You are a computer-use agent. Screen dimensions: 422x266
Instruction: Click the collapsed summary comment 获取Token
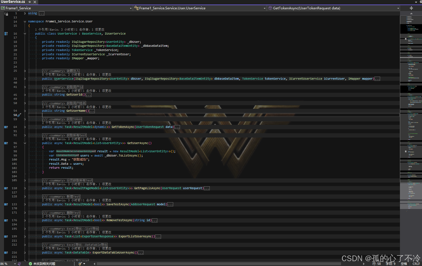tap(62, 119)
